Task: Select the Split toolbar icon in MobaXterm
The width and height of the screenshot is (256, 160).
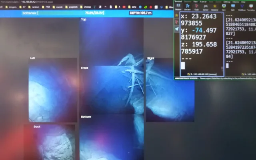Action: [x=233, y=7]
